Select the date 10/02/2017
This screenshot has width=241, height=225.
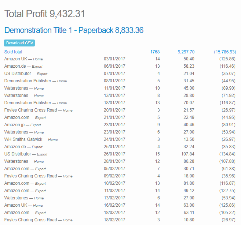(114, 183)
